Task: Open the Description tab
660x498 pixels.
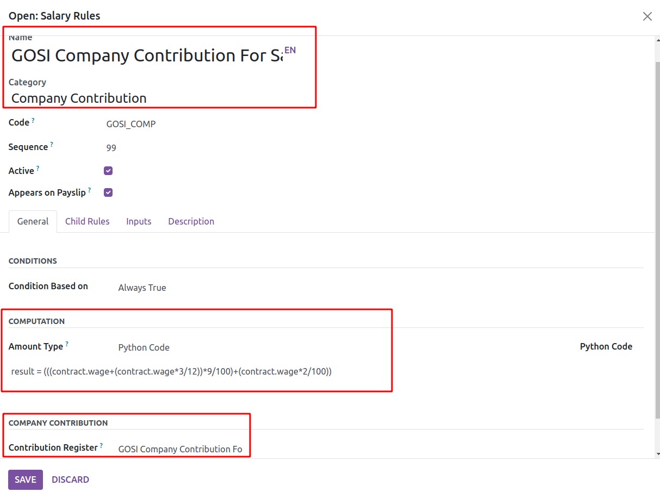Action: (x=191, y=221)
